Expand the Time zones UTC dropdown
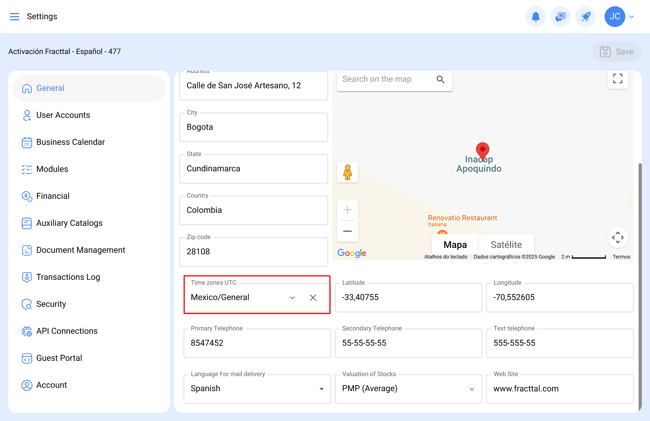 292,297
